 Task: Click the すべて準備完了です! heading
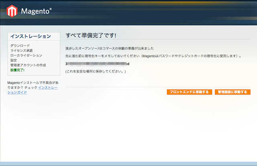(x=91, y=35)
